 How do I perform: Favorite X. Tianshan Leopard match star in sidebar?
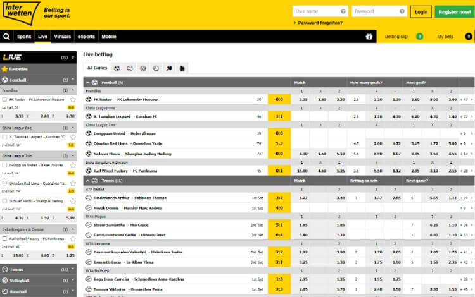tap(73, 137)
